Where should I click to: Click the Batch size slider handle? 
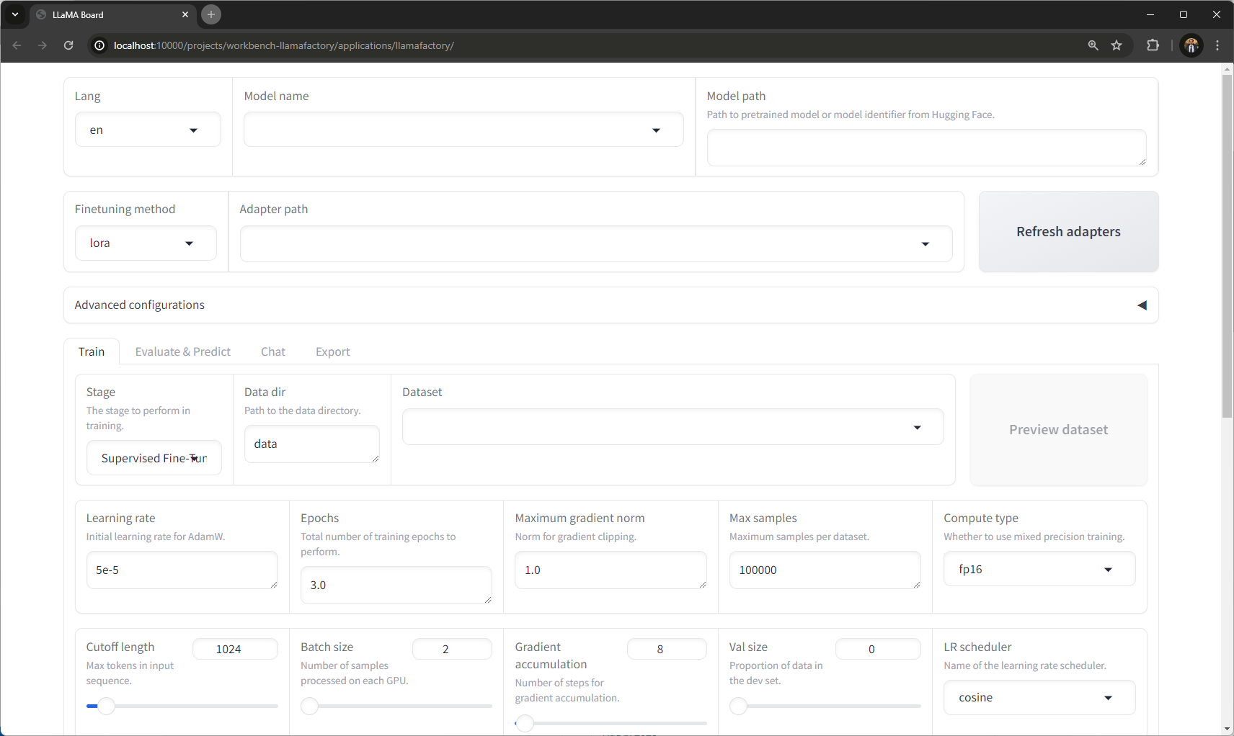click(x=310, y=706)
